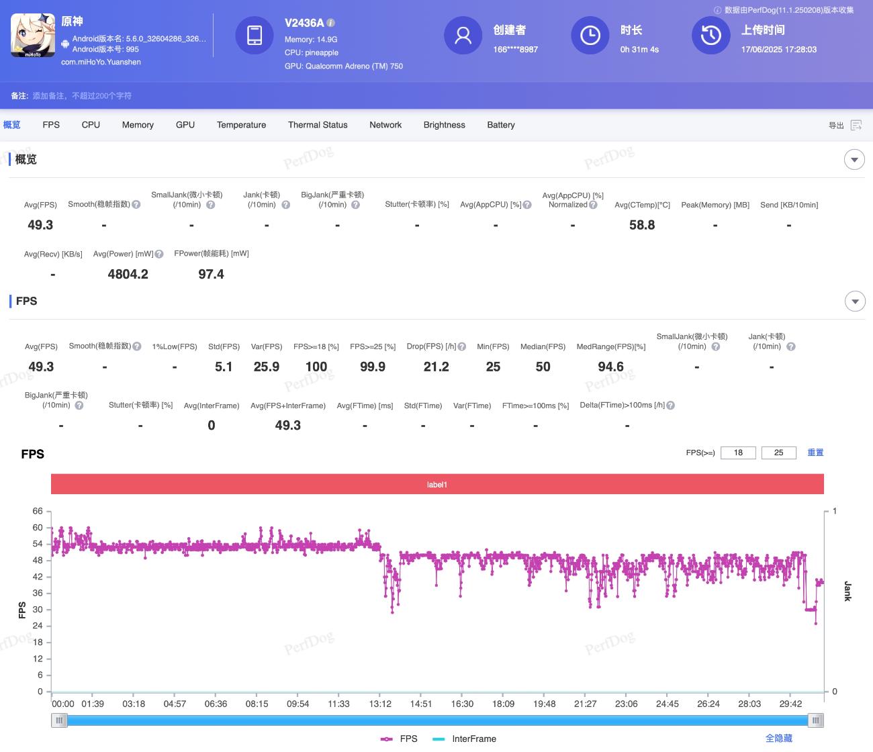Click help icon beside FPS section Jank(卡顿)
The image size is (873, 752).
[x=790, y=346]
